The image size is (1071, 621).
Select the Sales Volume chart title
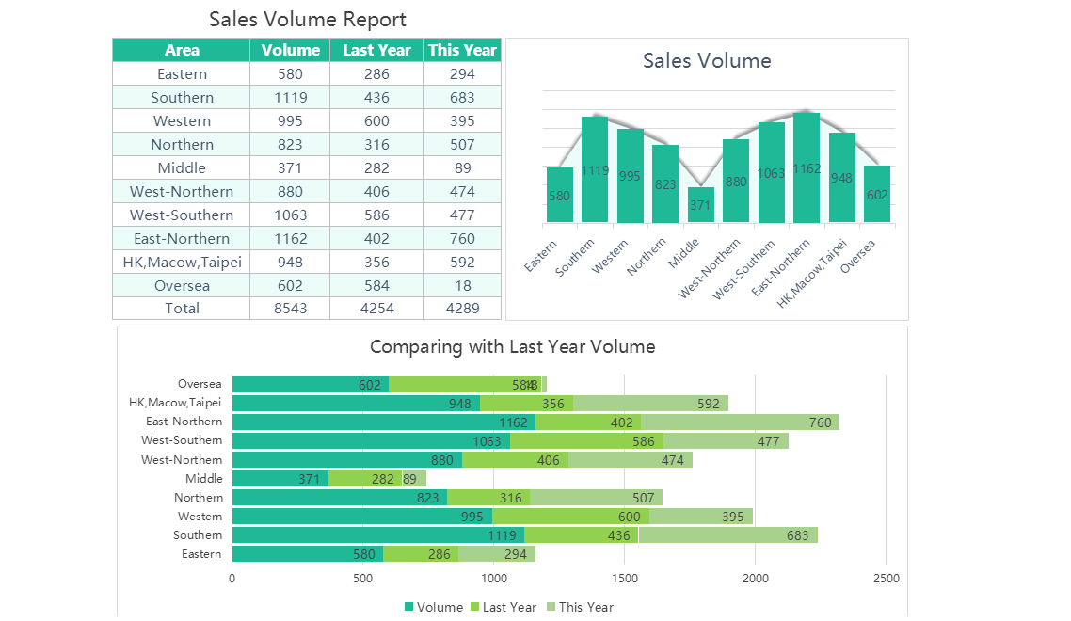pos(707,61)
